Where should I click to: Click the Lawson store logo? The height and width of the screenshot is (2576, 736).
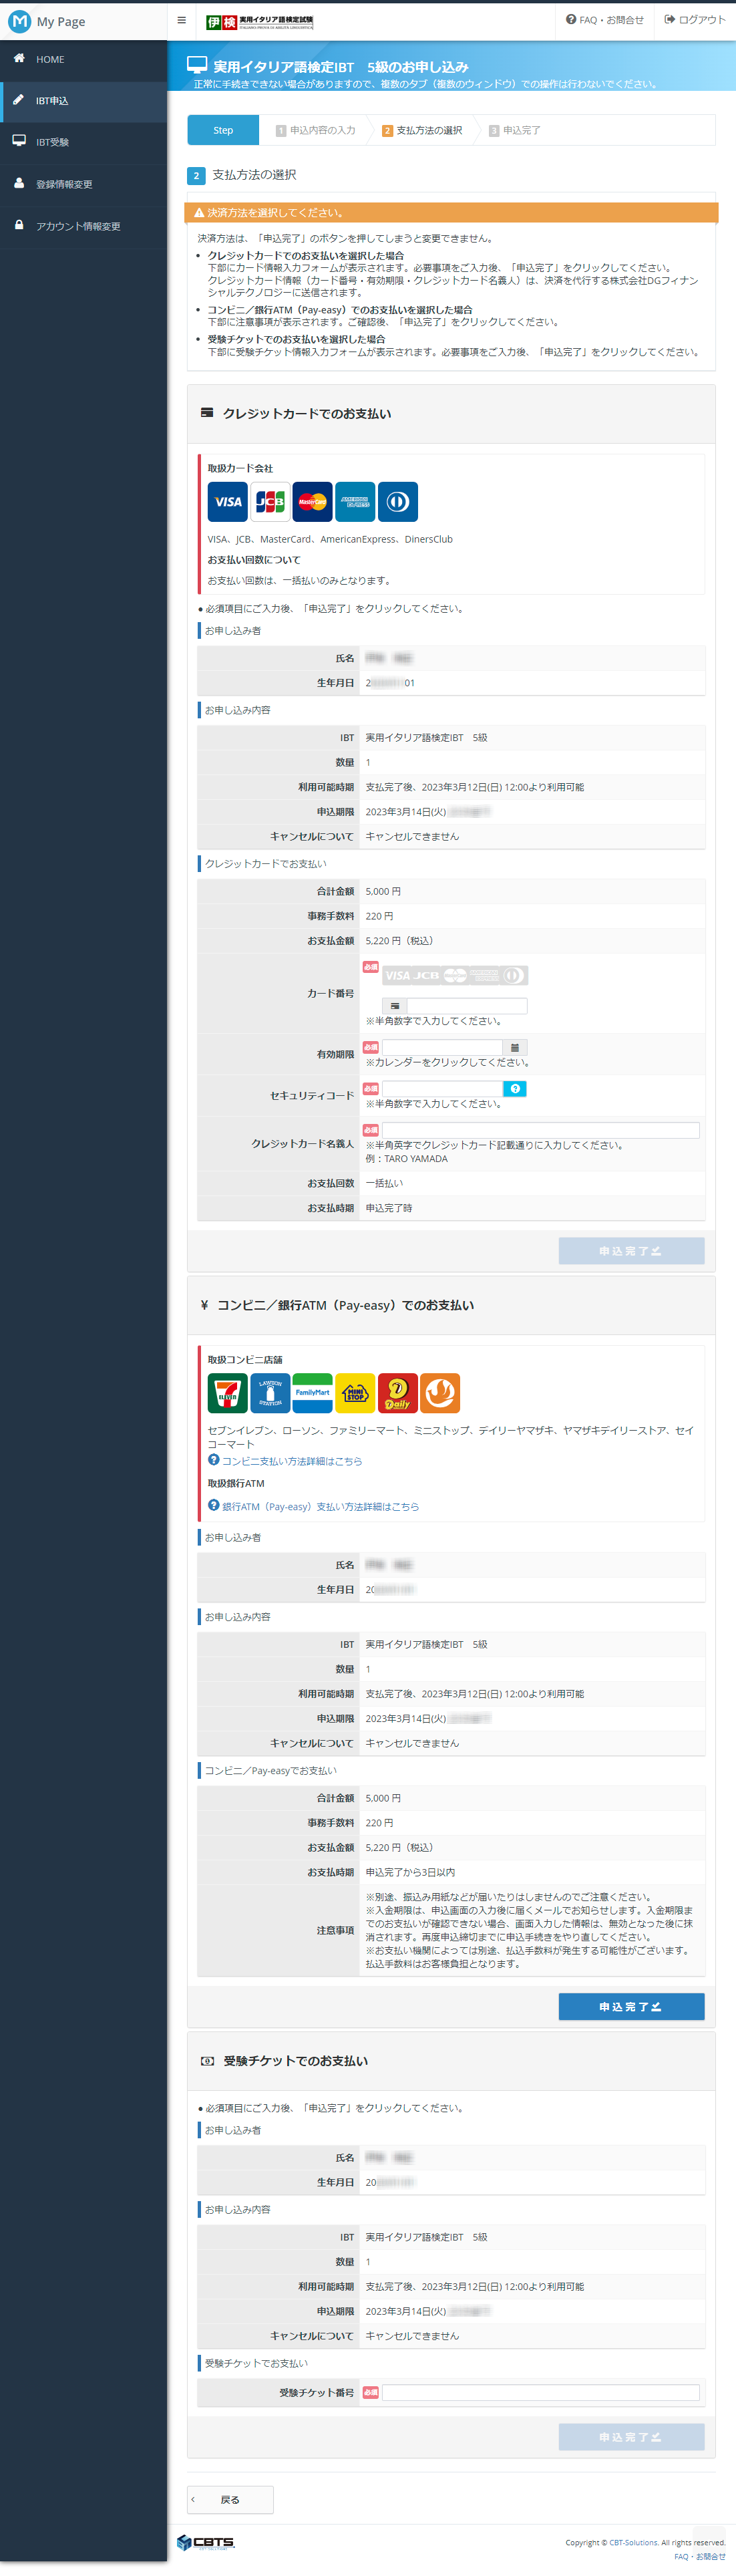point(270,1393)
